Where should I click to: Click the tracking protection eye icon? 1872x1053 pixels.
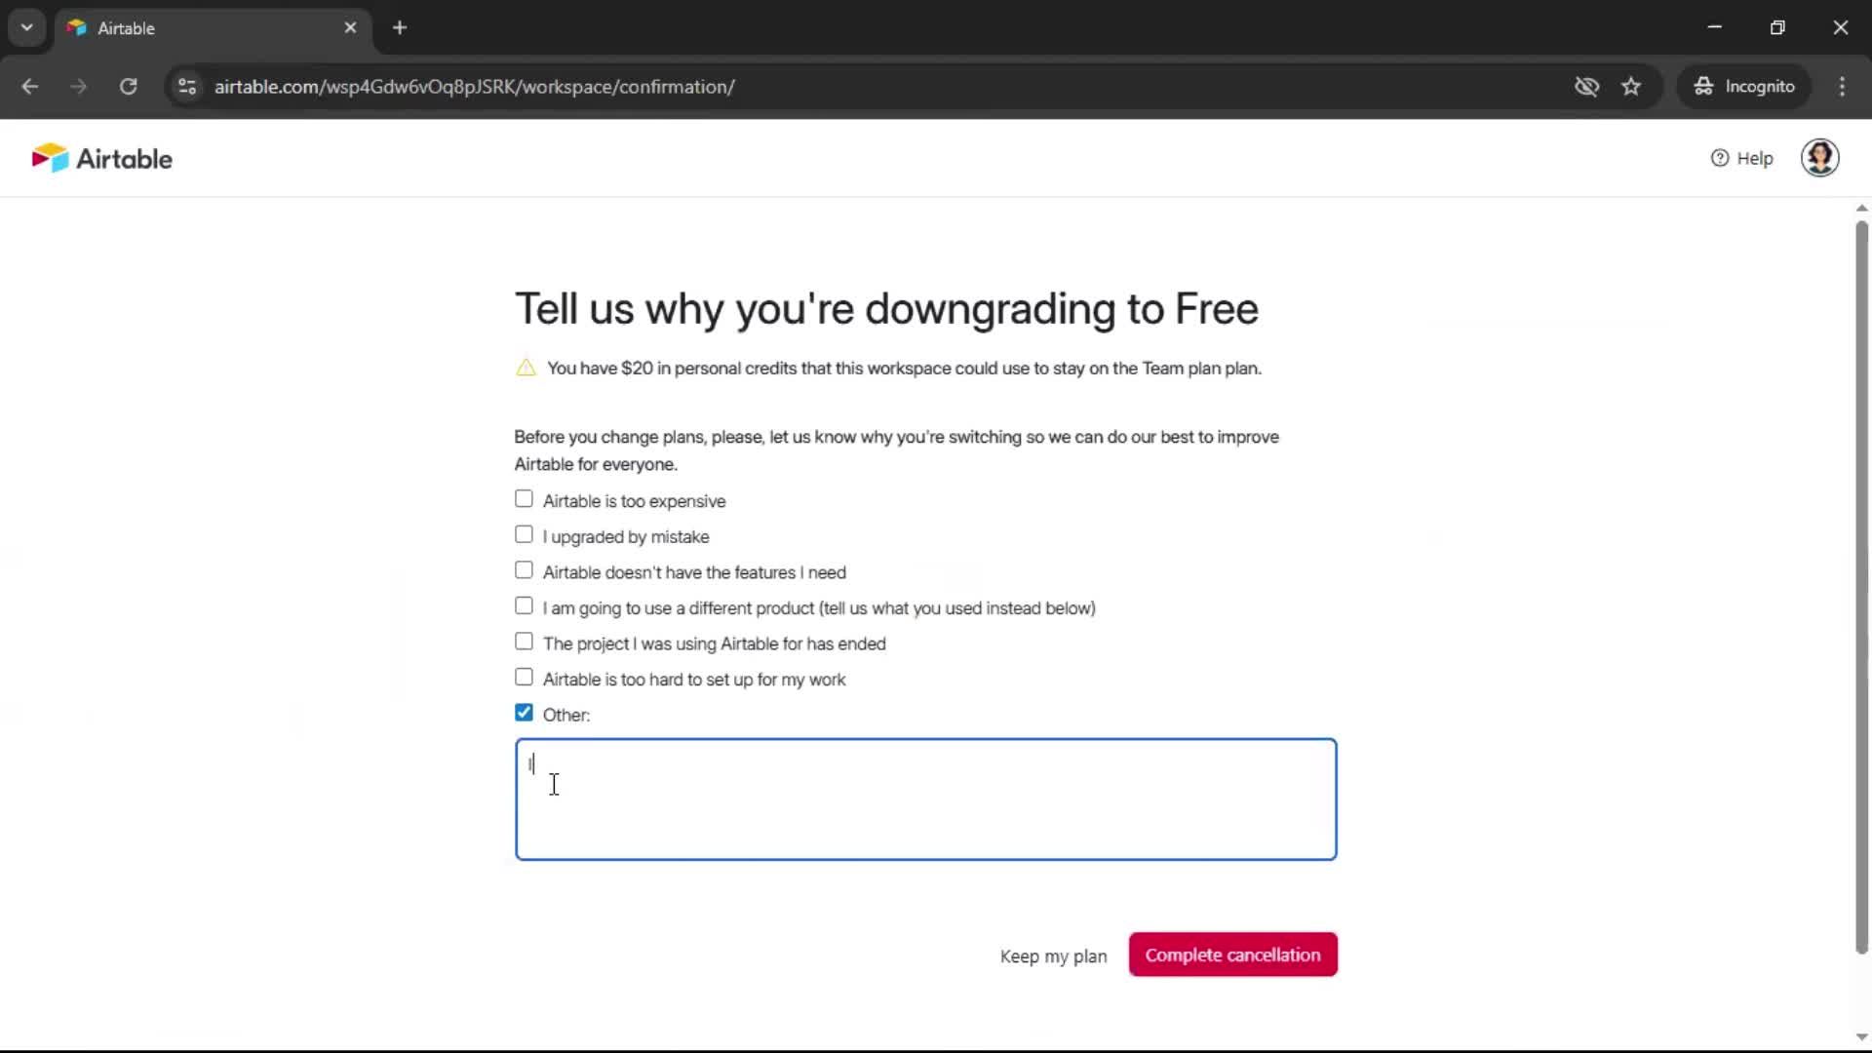click(1586, 87)
